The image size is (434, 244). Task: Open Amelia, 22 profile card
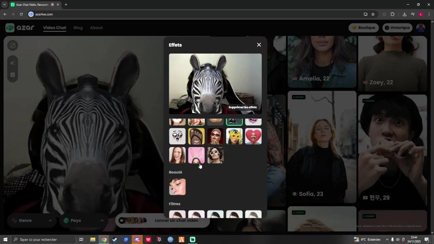click(x=322, y=62)
